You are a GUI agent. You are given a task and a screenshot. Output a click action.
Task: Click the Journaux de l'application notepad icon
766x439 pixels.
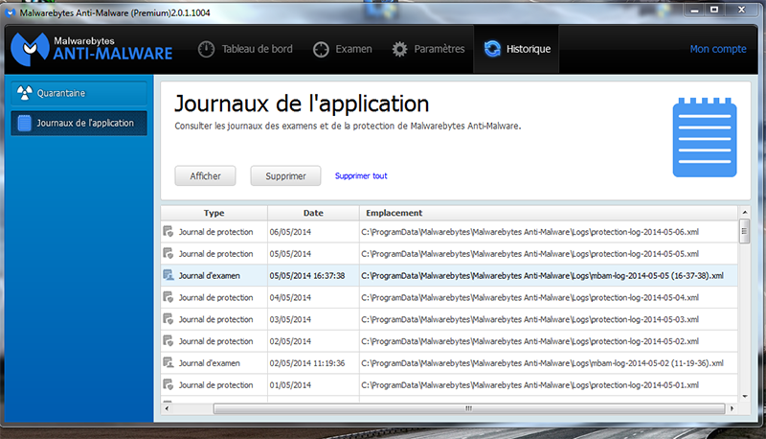point(25,124)
